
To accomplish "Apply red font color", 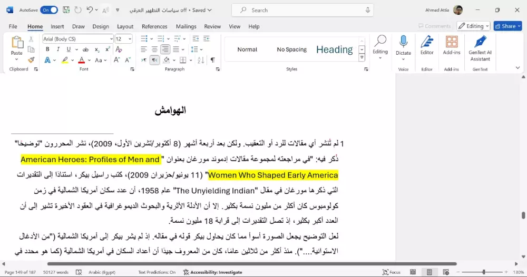I will (81, 61).
